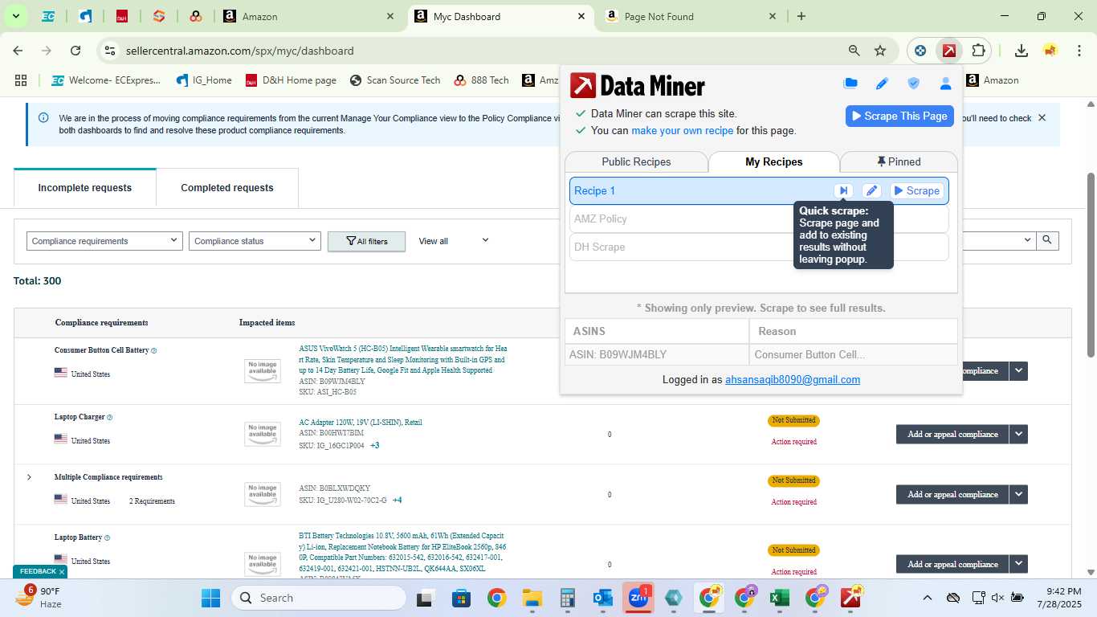Click All filters button
1097x617 pixels.
[366, 241]
